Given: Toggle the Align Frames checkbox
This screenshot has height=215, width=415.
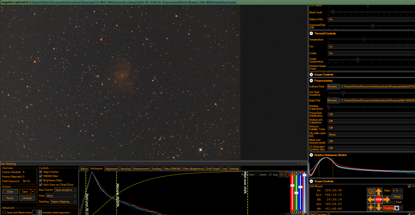Looking at the screenshot, I should tap(40, 172).
